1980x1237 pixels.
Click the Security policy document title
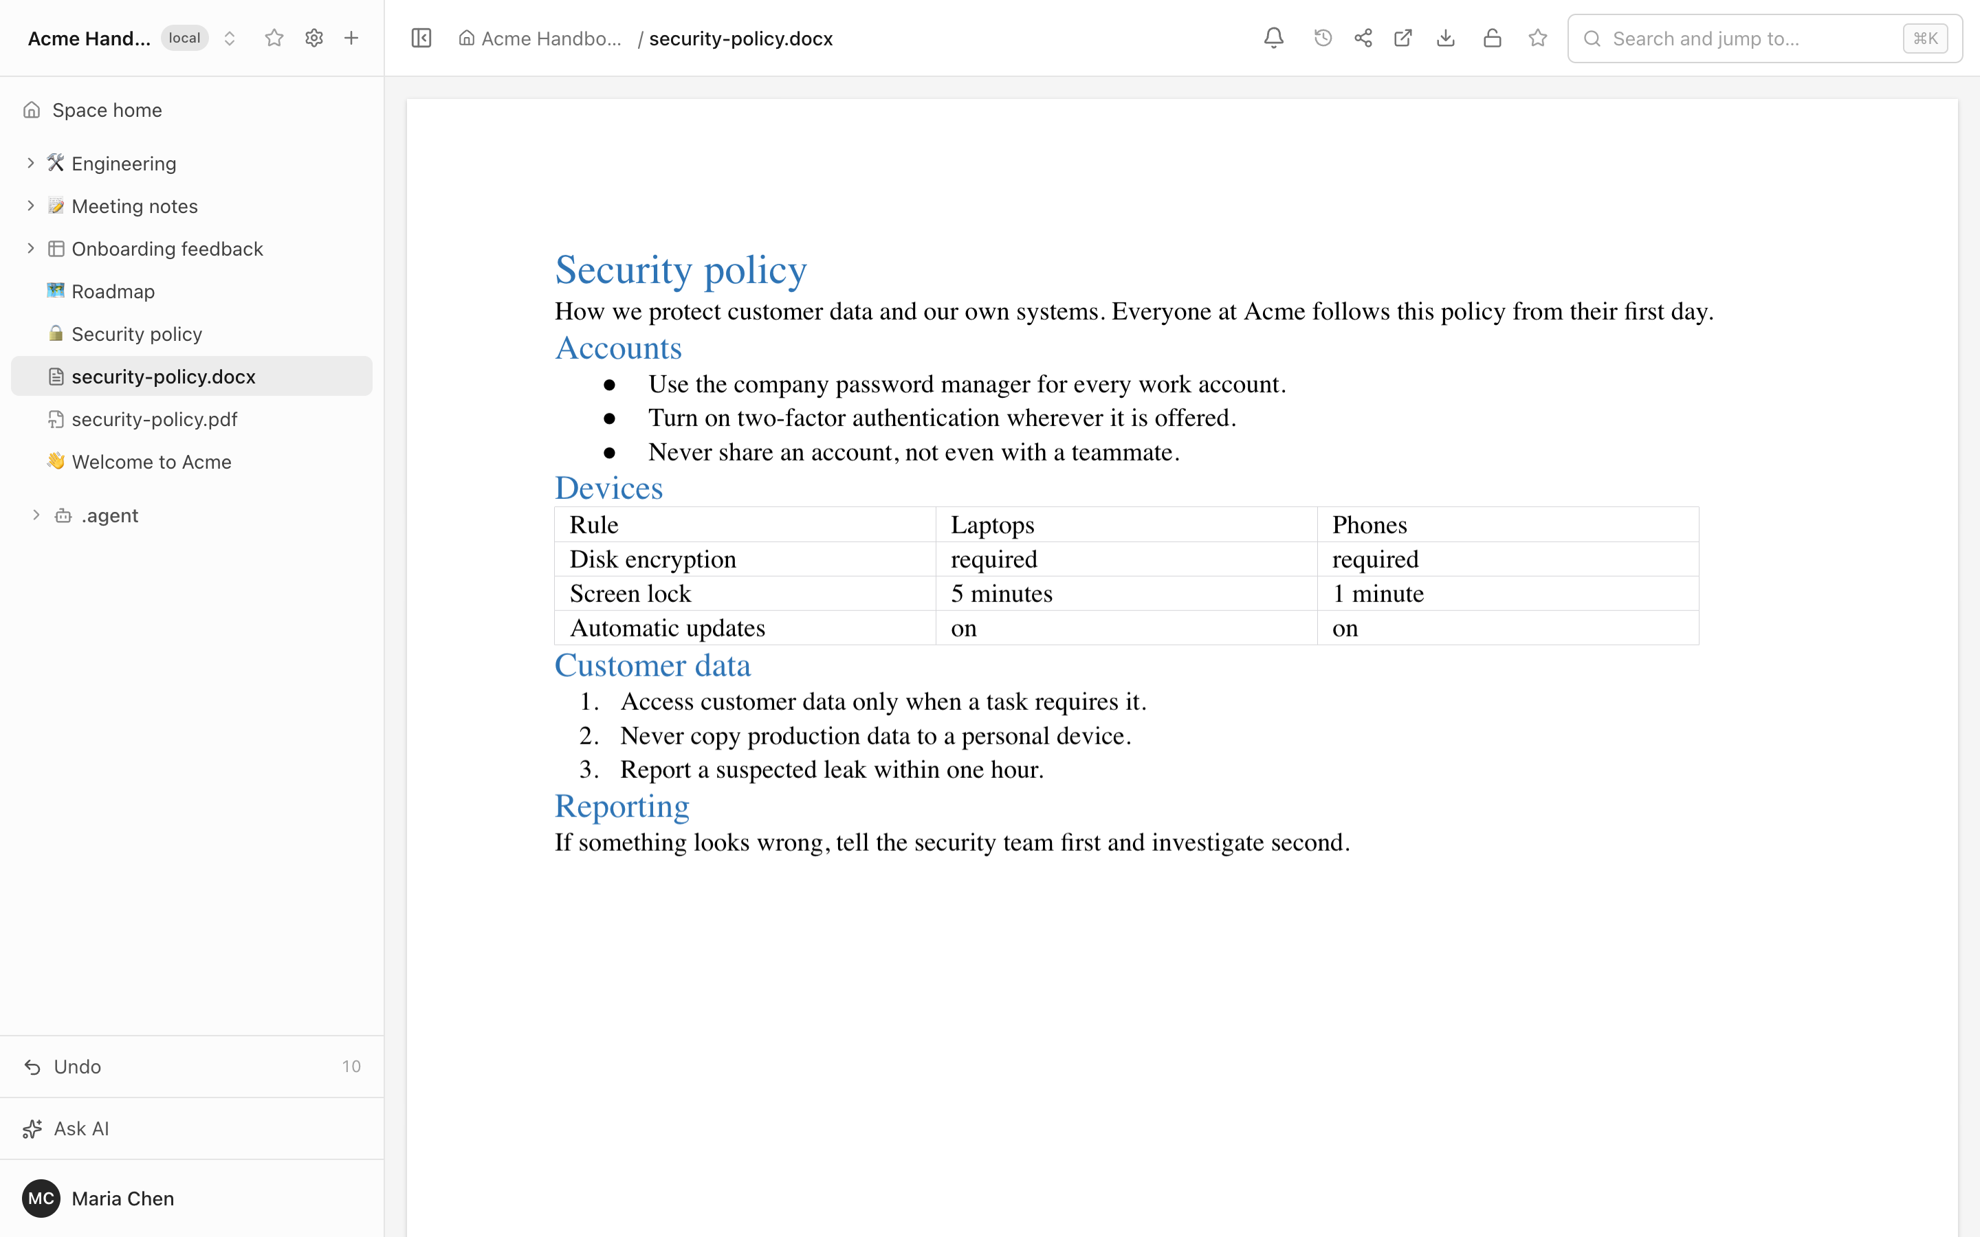pos(681,269)
